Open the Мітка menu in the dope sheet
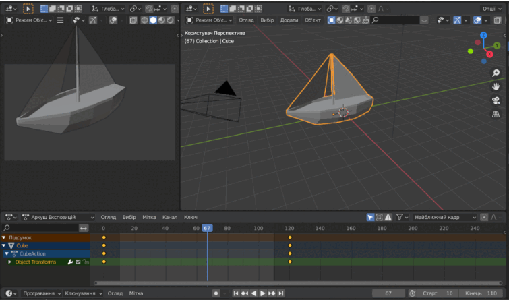 [x=149, y=217]
